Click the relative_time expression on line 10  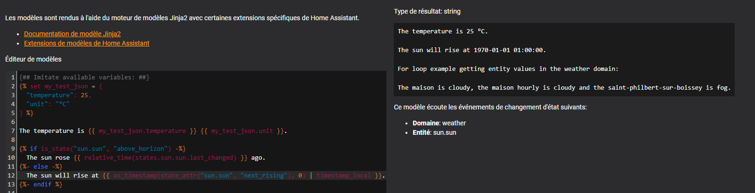tap(160, 158)
